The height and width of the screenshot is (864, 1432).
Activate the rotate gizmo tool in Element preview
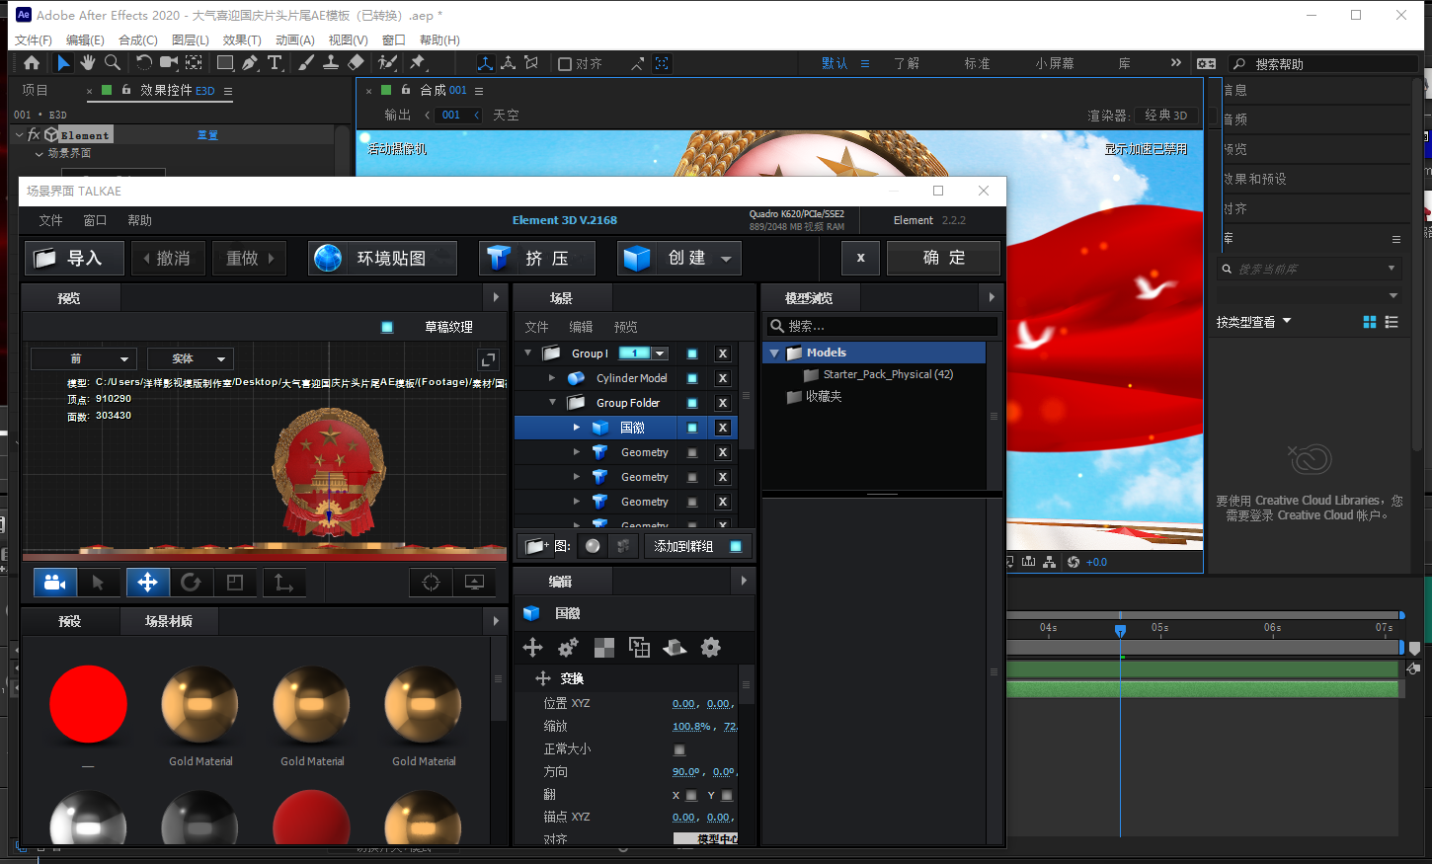click(x=191, y=583)
